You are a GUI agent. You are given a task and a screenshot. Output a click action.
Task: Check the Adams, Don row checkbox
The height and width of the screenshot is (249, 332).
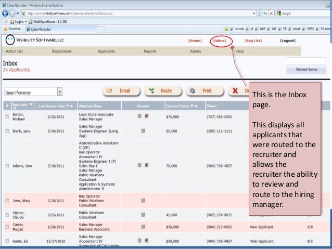tap(7, 166)
